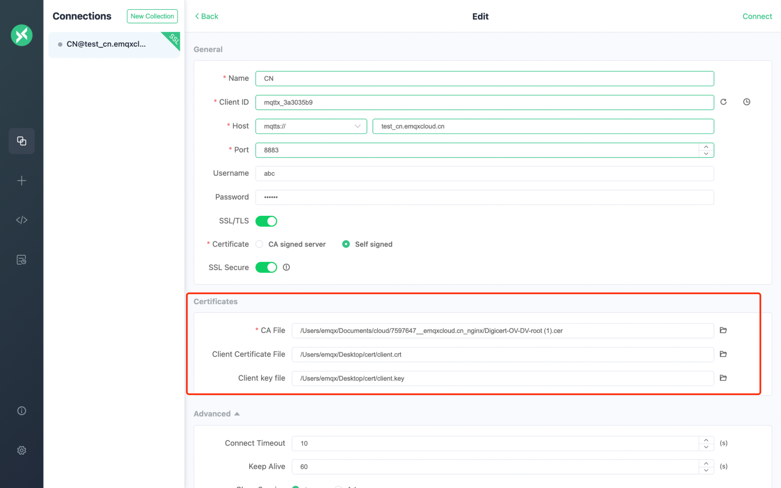The width and height of the screenshot is (781, 488).
Task: Click the host address field test_cn.emqxcloud.cn
Action: click(543, 126)
